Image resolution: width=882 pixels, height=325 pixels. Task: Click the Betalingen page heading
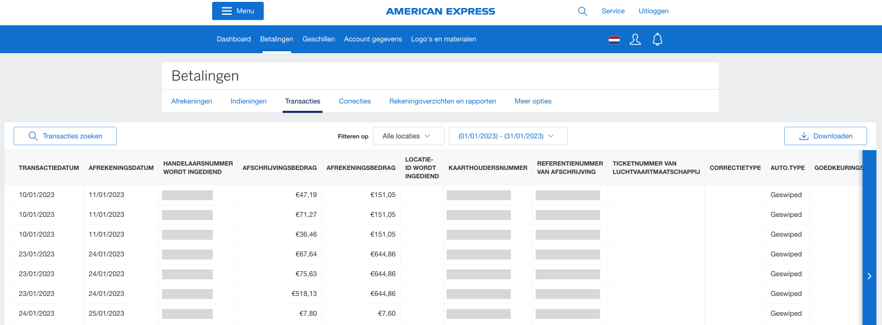click(x=205, y=76)
